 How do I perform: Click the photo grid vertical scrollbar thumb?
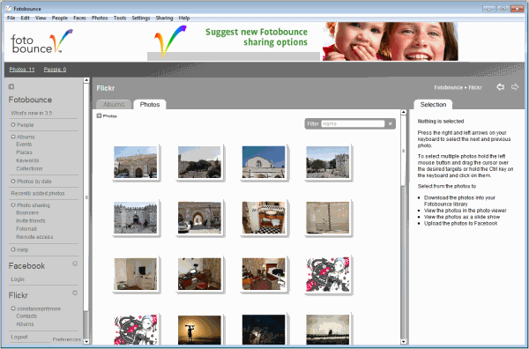click(403, 151)
